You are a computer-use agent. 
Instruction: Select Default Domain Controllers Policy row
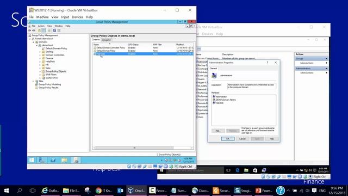(144, 48)
